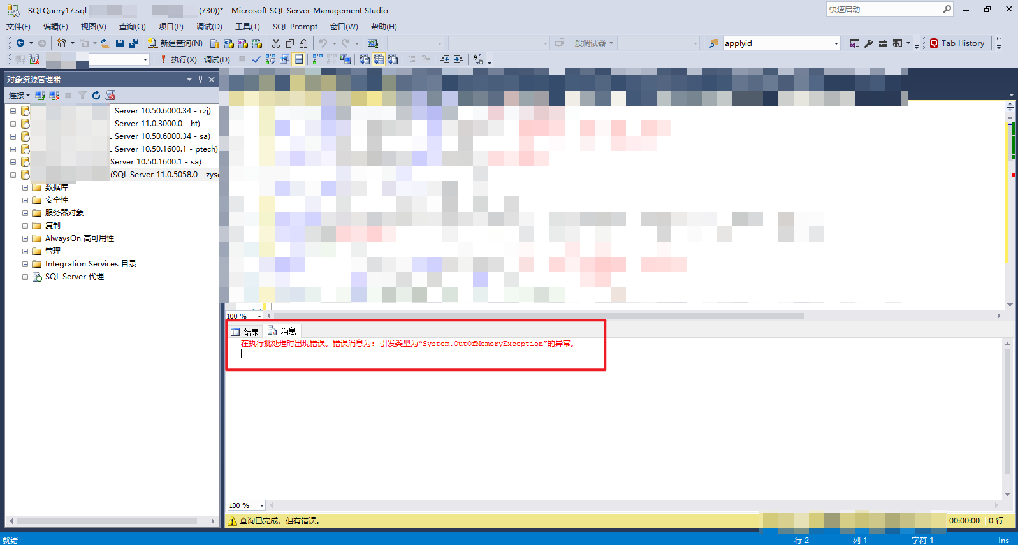This screenshot has width=1018, height=545.
Task: Click the XMLA query icon
Action: (x=257, y=43)
